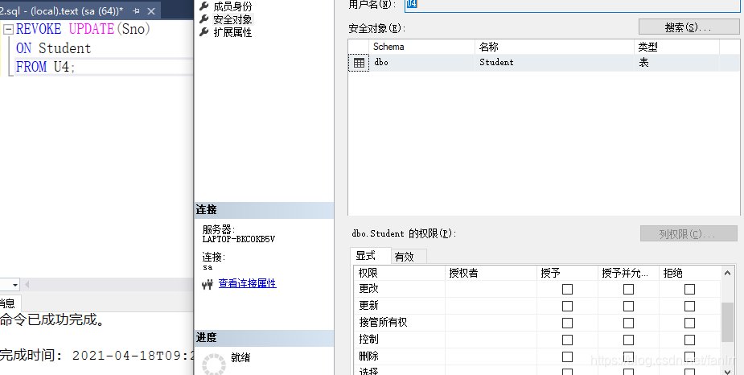Open the 成员身份 page

[x=232, y=6]
